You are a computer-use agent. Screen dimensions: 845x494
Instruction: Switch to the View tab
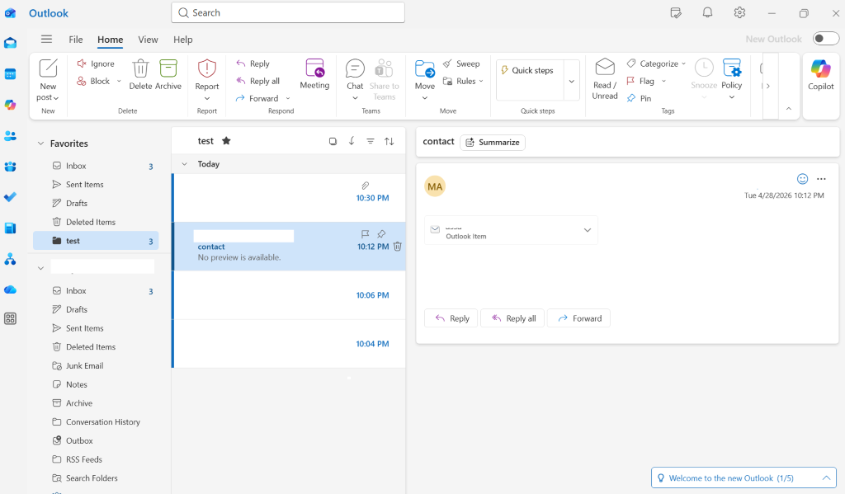pyautogui.click(x=148, y=40)
